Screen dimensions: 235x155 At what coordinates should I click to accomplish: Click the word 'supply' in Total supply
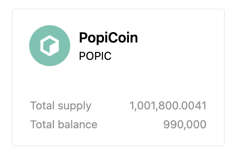[x=75, y=106]
